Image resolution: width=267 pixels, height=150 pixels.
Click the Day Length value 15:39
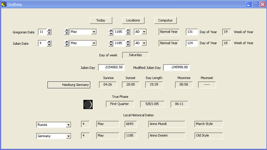point(154,85)
